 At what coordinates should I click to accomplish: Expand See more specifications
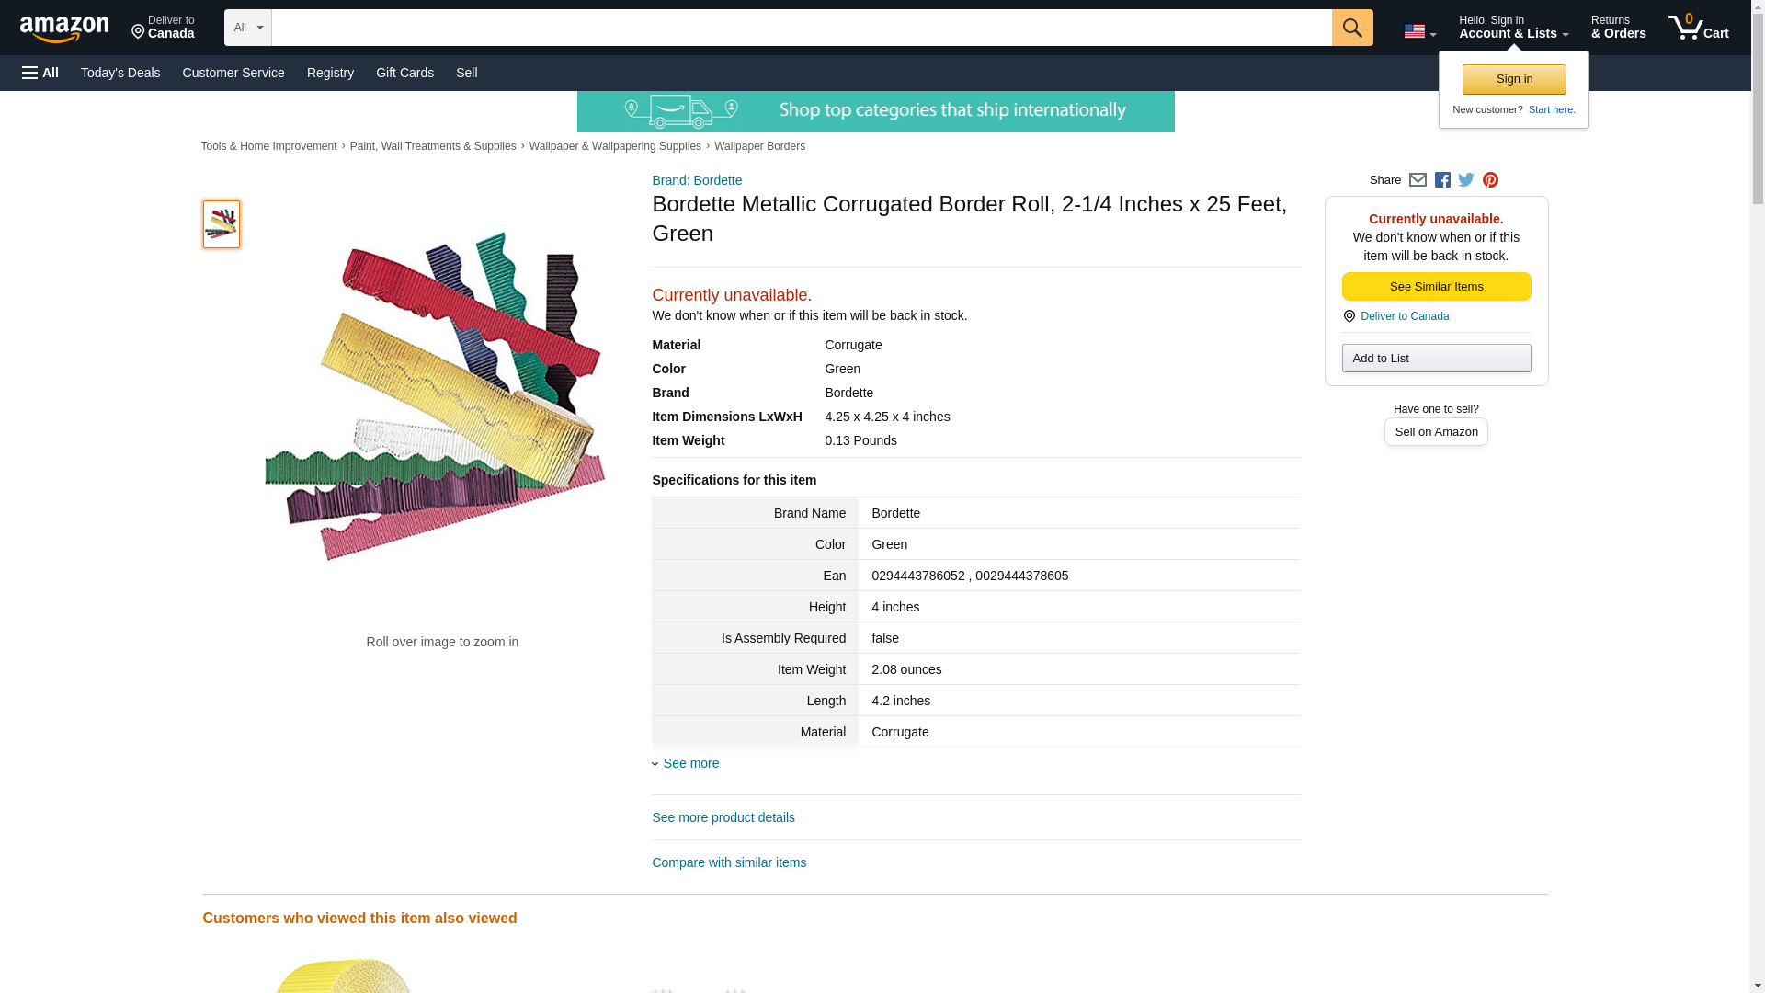coord(690,763)
